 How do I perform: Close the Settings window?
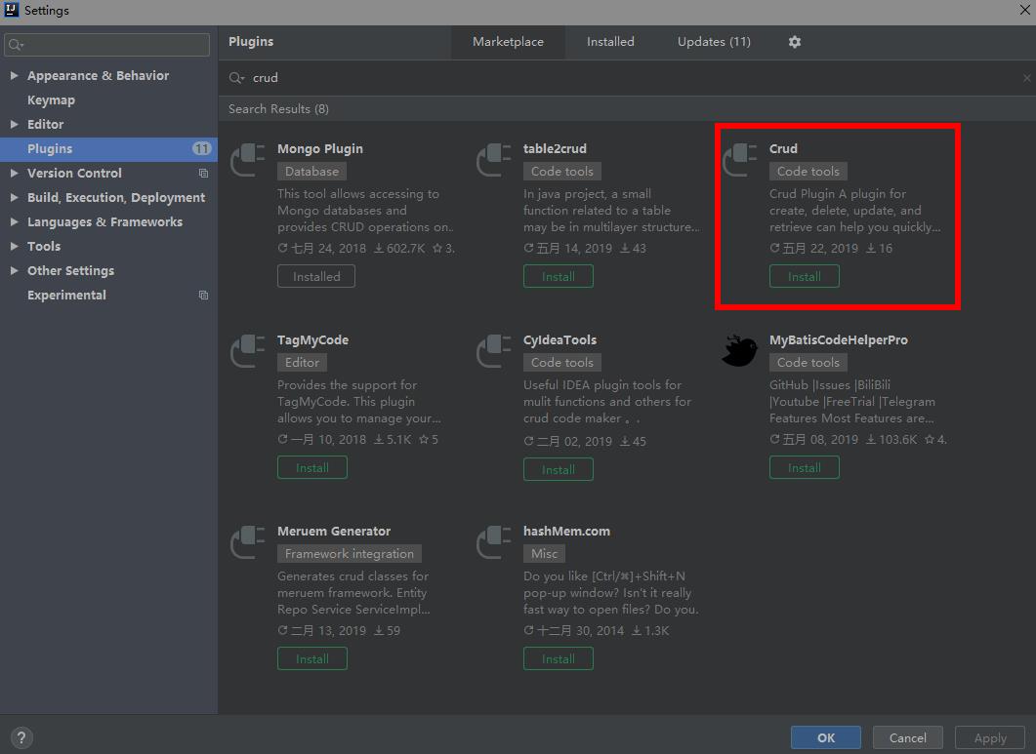coord(1024,10)
